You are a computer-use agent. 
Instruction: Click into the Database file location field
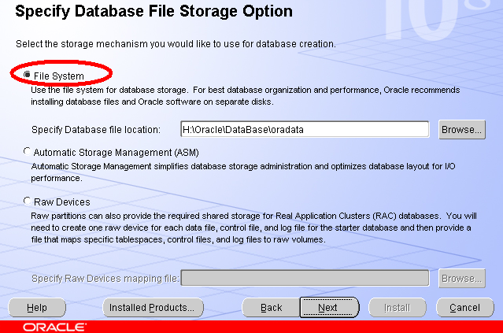point(305,129)
